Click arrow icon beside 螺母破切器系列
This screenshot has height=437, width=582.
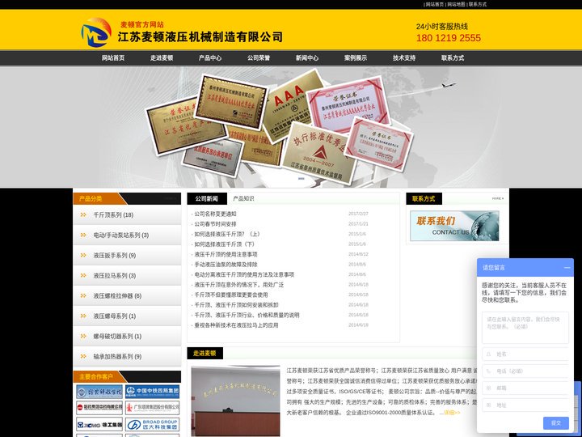tap(83, 337)
